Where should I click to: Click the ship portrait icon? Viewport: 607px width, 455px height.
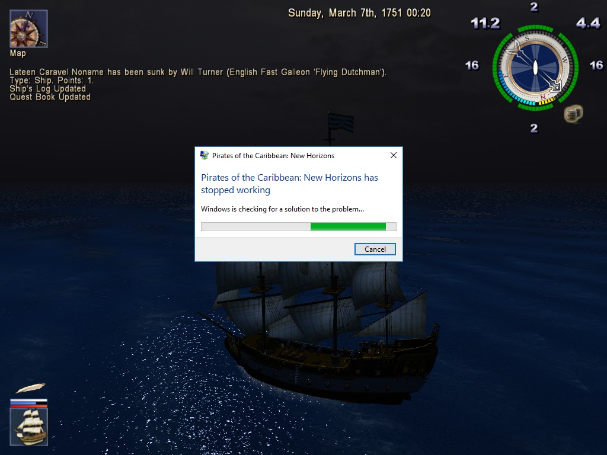[x=29, y=427]
